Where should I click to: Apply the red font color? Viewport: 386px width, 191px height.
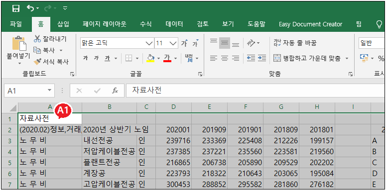coord(167,58)
